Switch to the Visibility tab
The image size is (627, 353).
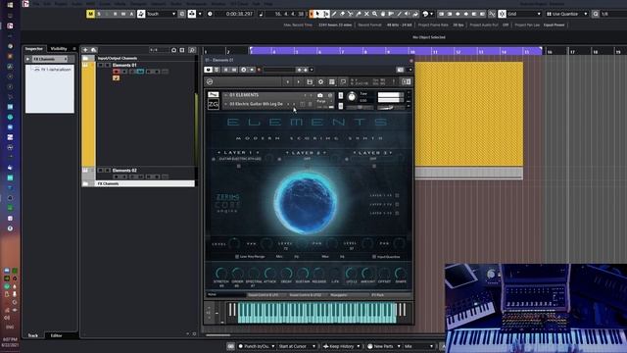(x=59, y=49)
